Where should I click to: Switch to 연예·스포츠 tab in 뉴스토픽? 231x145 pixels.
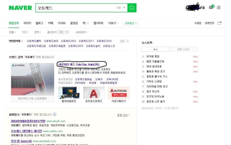coord(183,49)
